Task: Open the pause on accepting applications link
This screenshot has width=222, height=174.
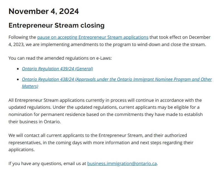Action: pyautogui.click(x=93, y=37)
